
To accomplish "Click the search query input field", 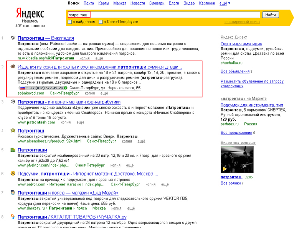I will (x=164, y=15).
